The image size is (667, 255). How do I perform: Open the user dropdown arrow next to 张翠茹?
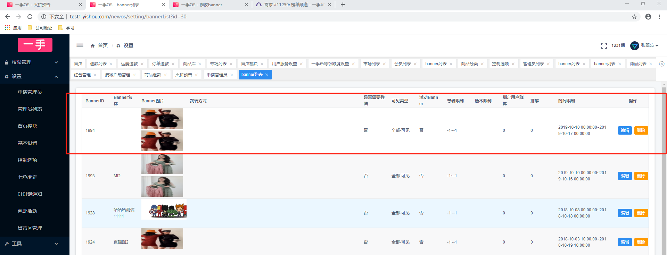pyautogui.click(x=657, y=46)
